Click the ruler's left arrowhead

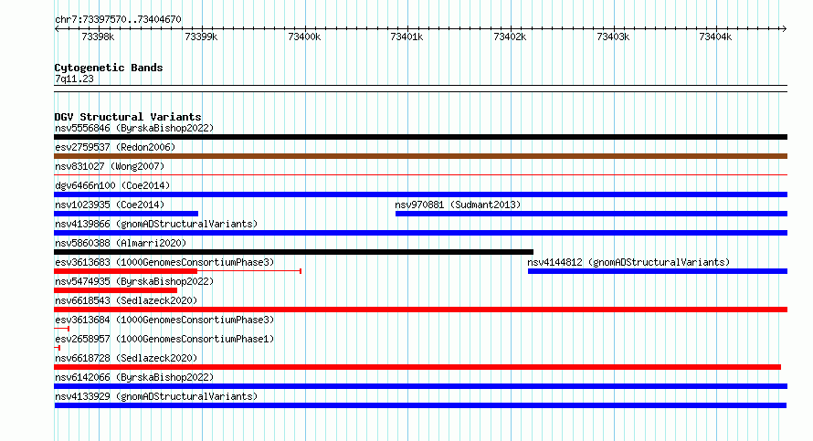click(57, 29)
